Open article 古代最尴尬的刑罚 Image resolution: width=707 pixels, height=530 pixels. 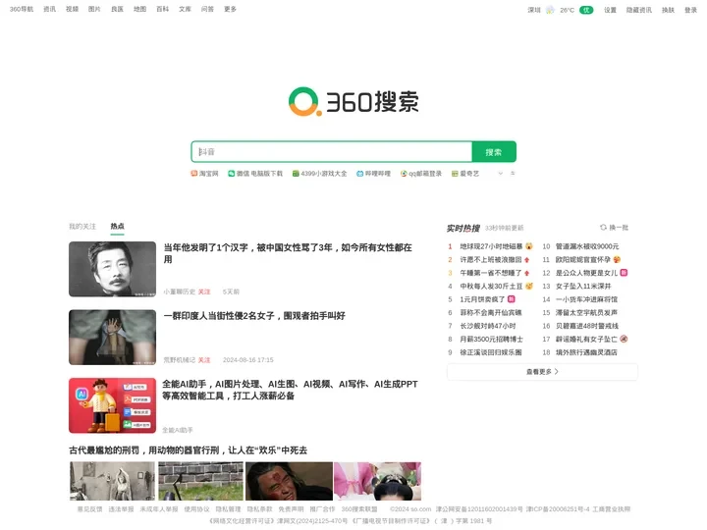pyautogui.click(x=188, y=450)
